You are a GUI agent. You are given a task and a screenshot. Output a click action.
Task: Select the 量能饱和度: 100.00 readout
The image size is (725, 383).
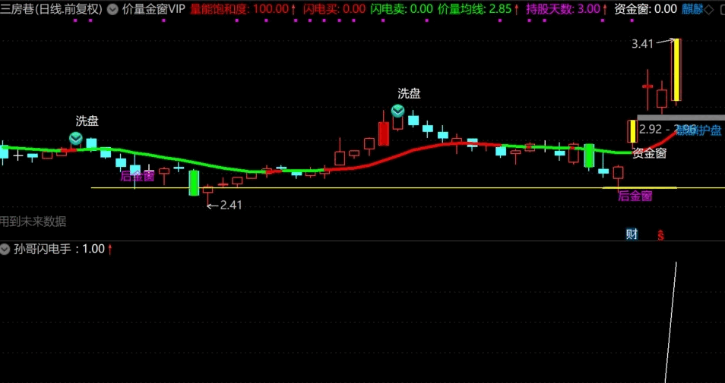(242, 9)
